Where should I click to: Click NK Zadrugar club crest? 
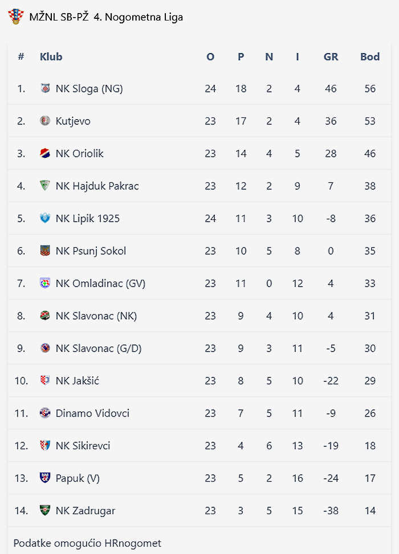pos(45,511)
